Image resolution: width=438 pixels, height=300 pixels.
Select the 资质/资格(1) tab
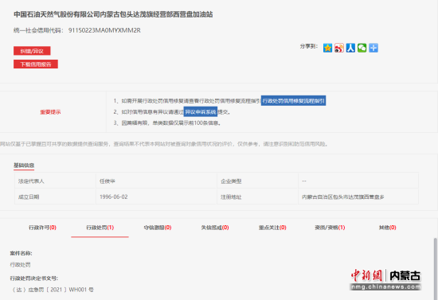330,228
